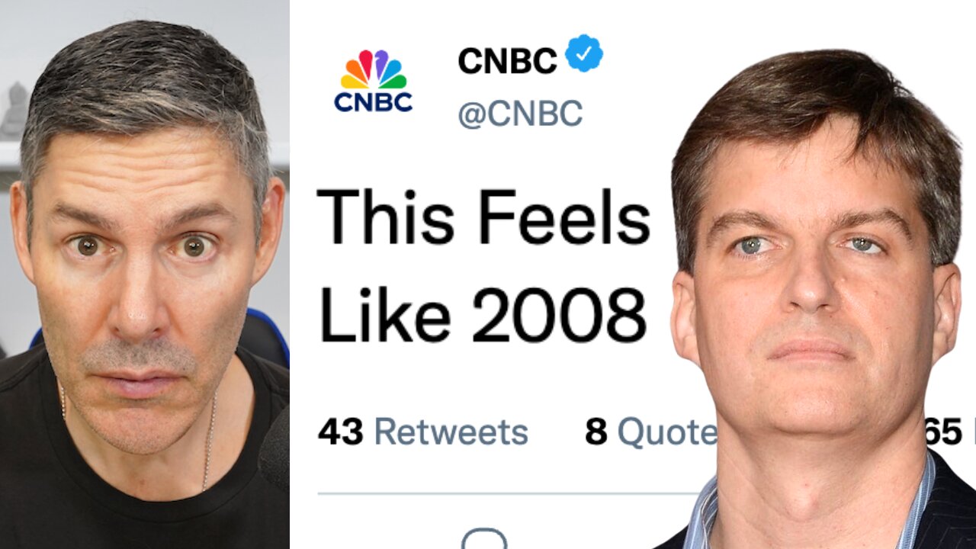
Task: View the 8 Quote Tweets link
Action: [x=650, y=432]
